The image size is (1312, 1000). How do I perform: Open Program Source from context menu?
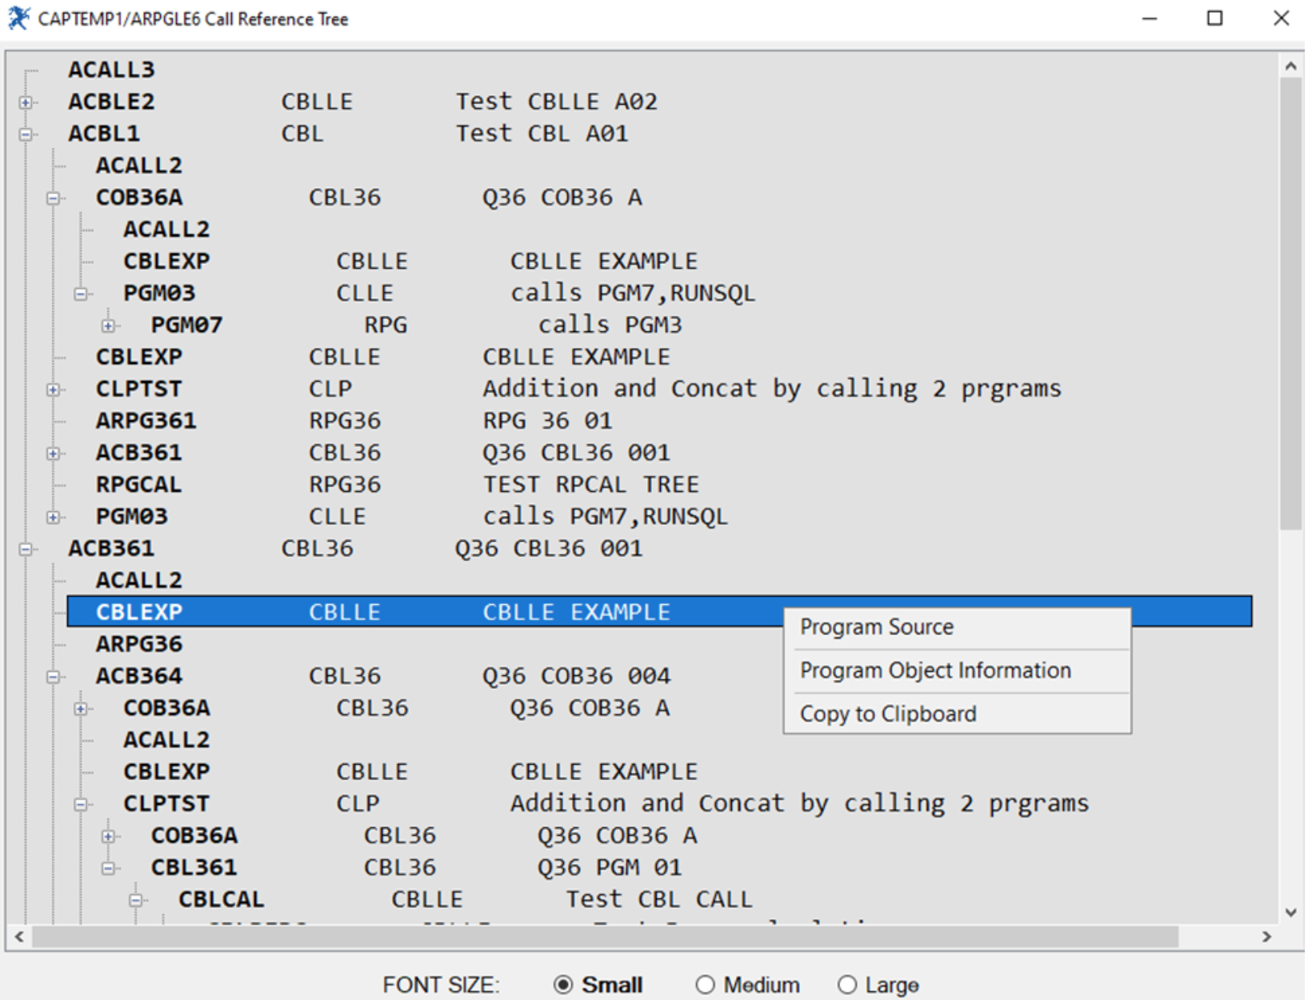[x=877, y=627]
